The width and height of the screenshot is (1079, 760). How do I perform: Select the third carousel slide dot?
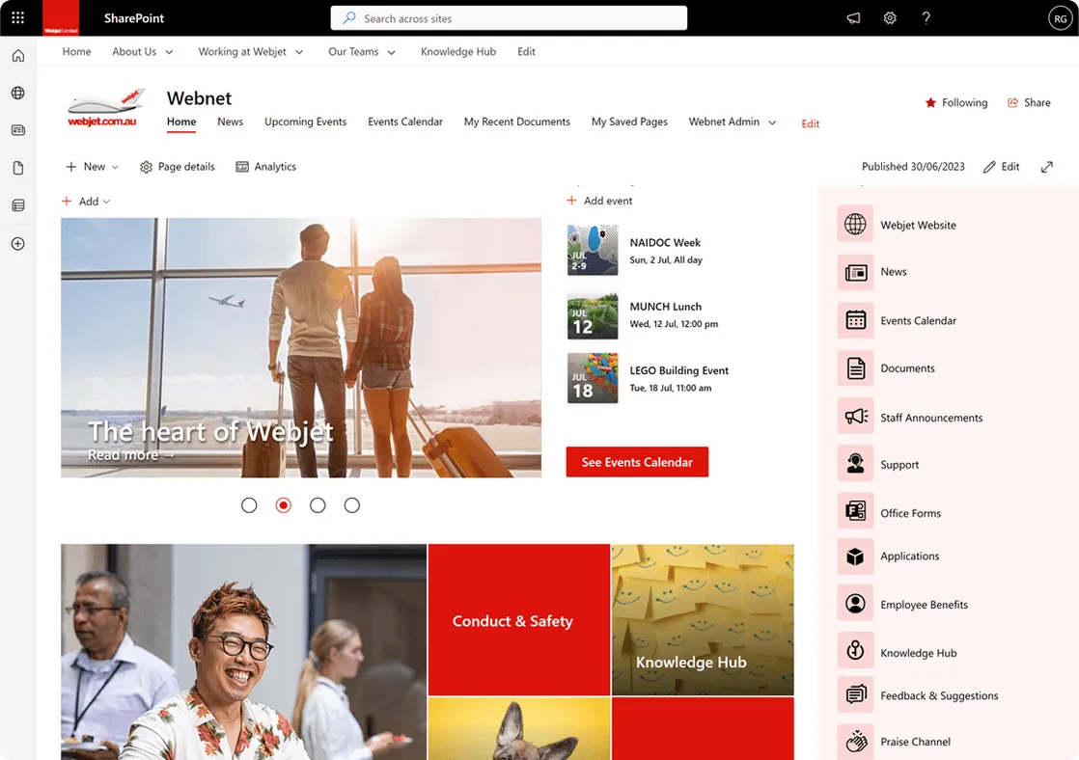[318, 505]
